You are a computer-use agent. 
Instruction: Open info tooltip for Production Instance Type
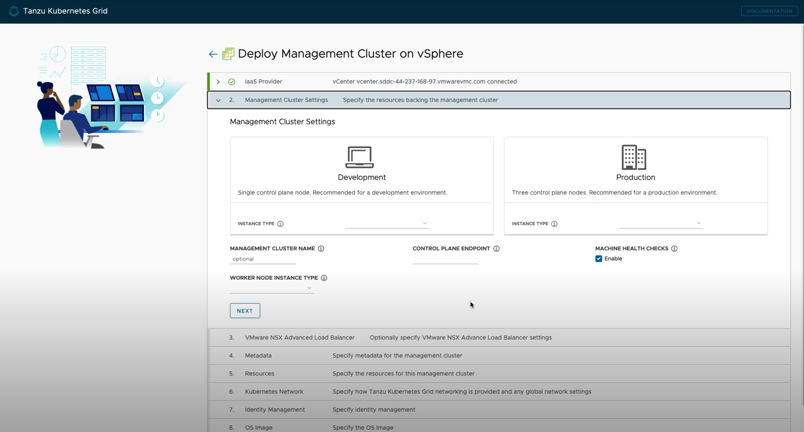(x=554, y=224)
